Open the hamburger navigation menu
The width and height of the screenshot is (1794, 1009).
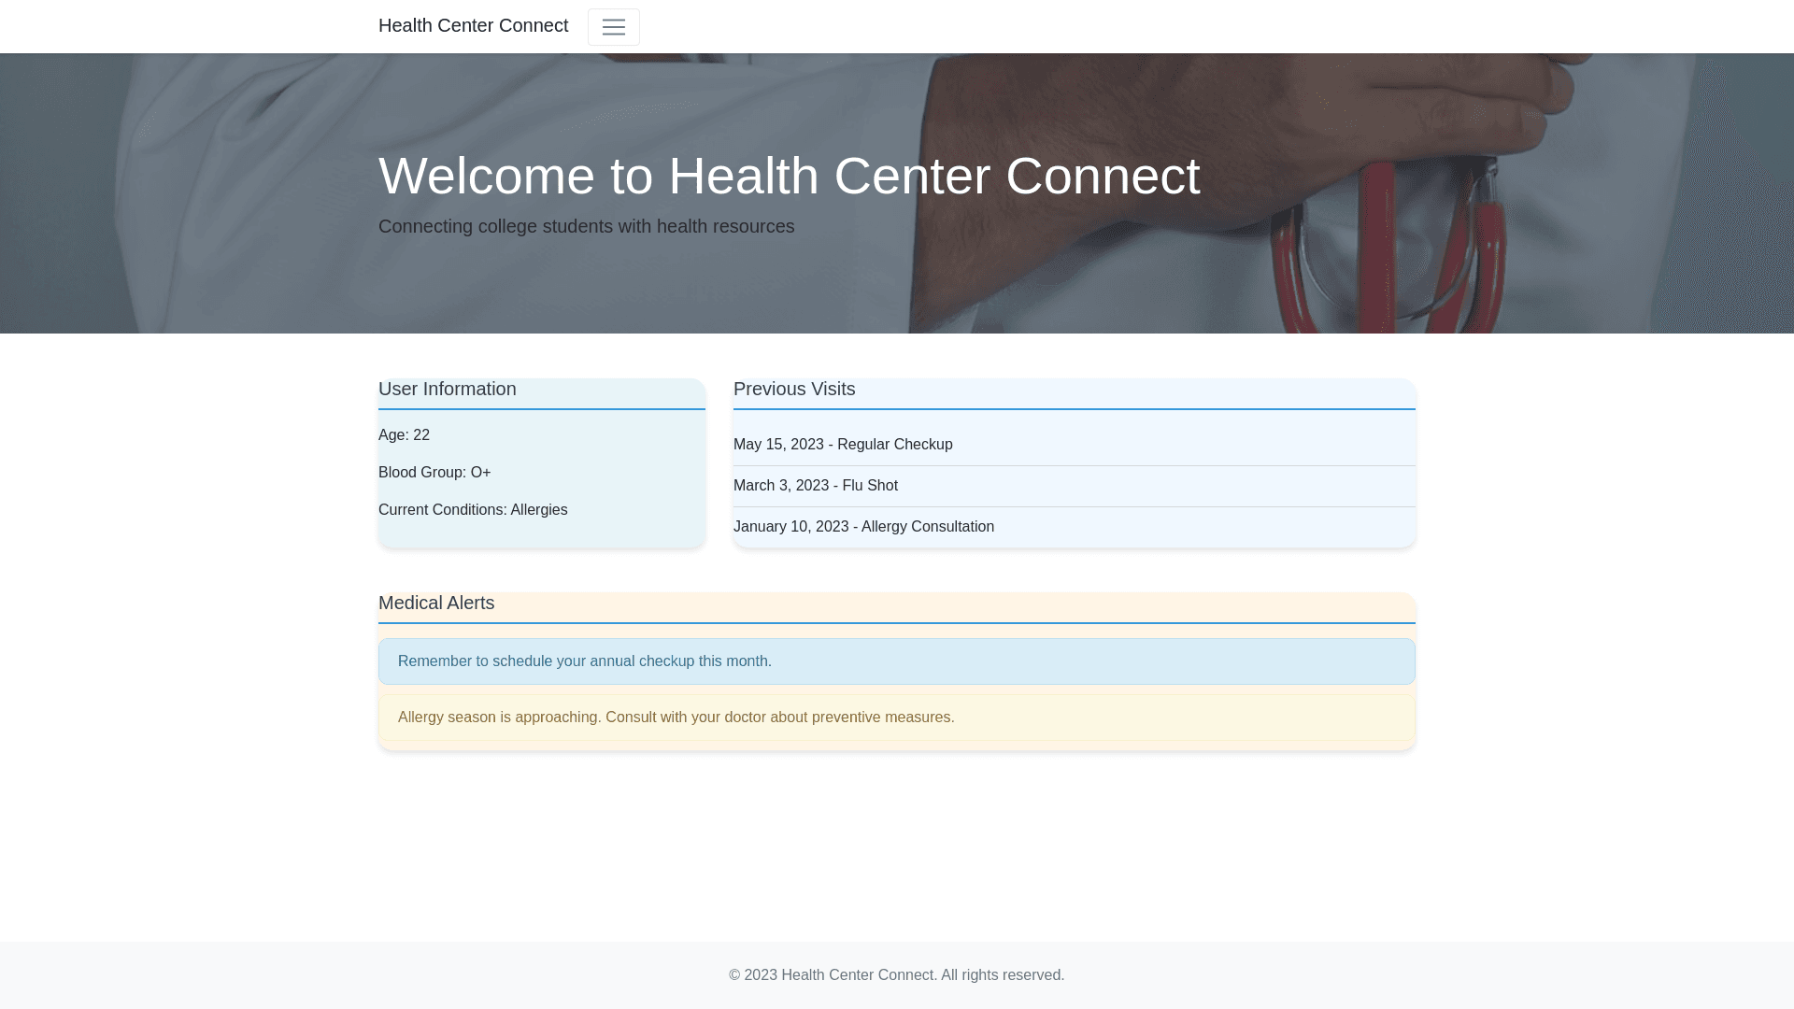613,27
